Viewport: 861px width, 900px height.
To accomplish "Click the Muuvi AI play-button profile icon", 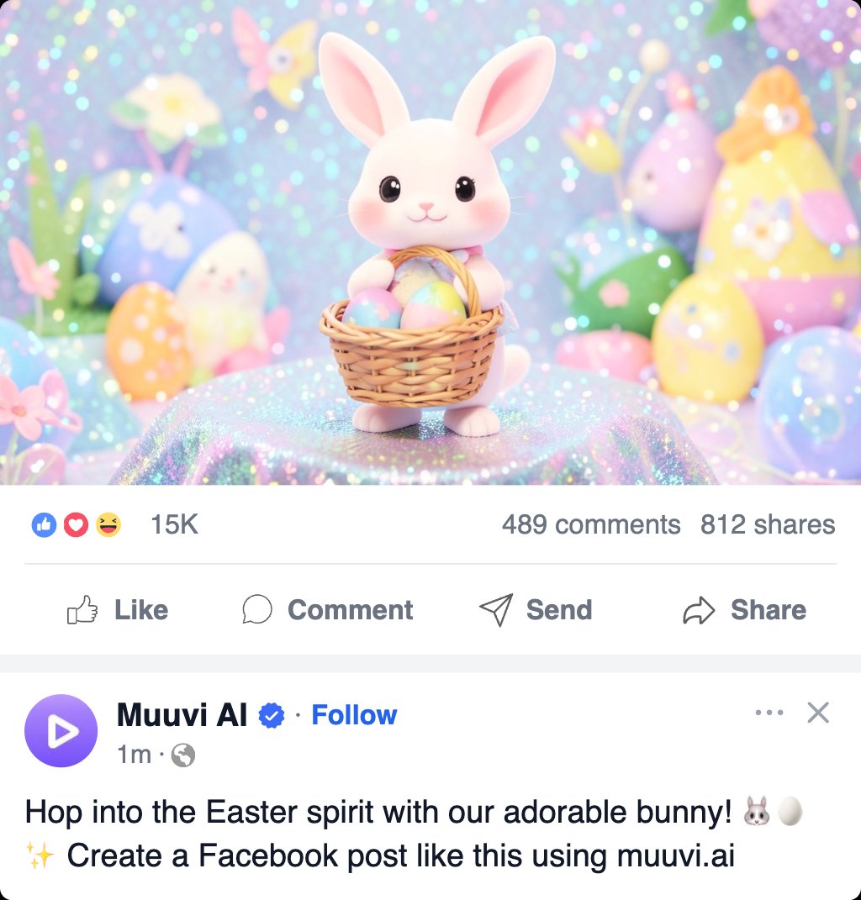I will [x=61, y=730].
